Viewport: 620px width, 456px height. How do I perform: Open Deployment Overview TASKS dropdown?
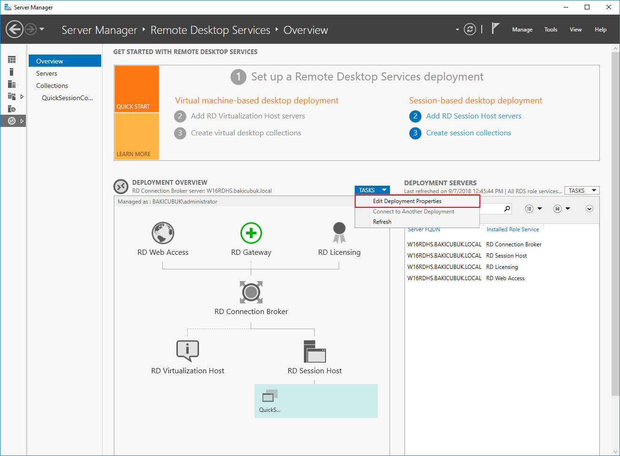point(372,190)
